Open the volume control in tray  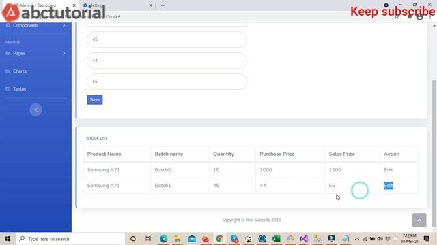pos(380,239)
